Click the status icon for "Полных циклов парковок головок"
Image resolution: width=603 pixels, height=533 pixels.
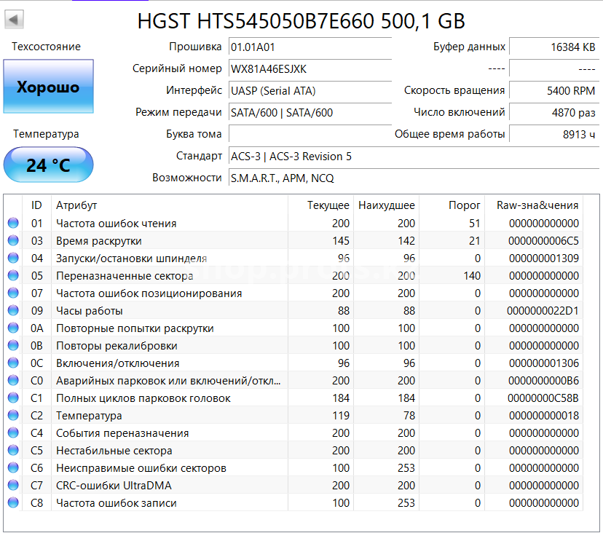12,398
